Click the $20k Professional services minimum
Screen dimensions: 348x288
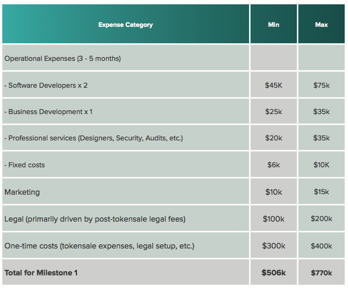[274, 138]
